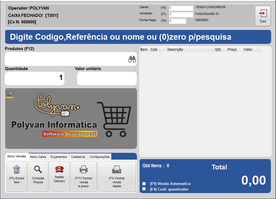Click the Forma Pagto (F8) code field
The image size is (276, 199).
point(177,21)
